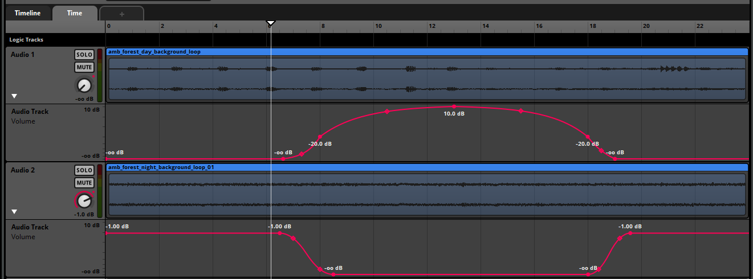Click the playhead marker on the ruler
Screen dimensions: 753x279
(x=271, y=23)
